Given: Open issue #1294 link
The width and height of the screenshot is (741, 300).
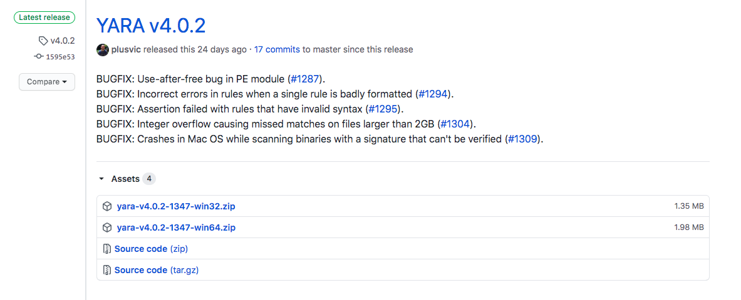Looking at the screenshot, I should pyautogui.click(x=432, y=94).
